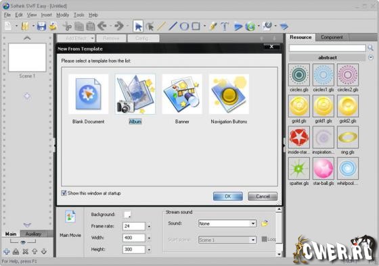The height and width of the screenshot is (266, 379).
Task: Close the New From Template dialog
Action: (271, 47)
